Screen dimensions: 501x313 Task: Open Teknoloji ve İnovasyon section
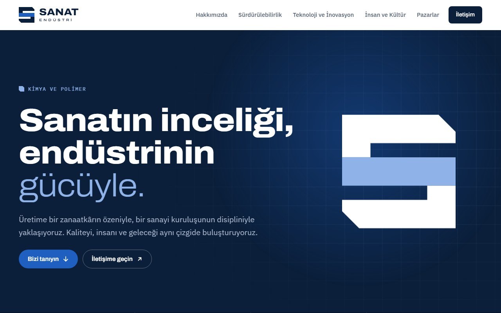point(323,15)
